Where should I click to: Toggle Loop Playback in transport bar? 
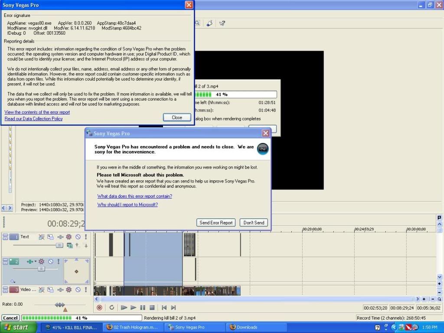pyautogui.click(x=112, y=307)
